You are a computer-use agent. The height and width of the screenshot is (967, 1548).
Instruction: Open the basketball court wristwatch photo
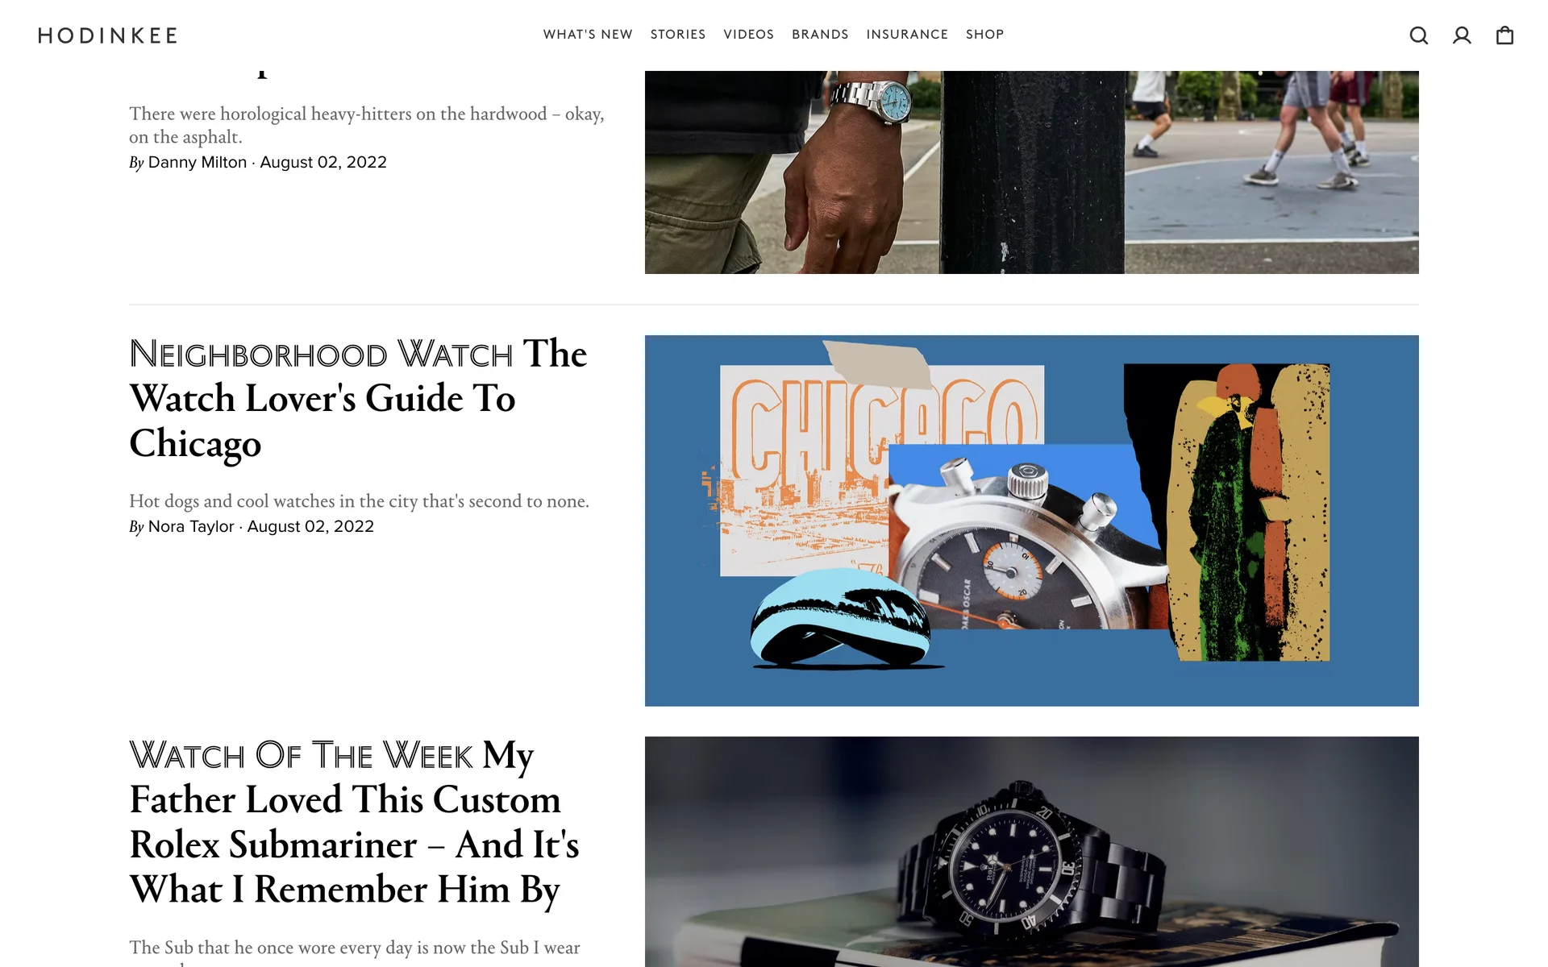pyautogui.click(x=1032, y=172)
